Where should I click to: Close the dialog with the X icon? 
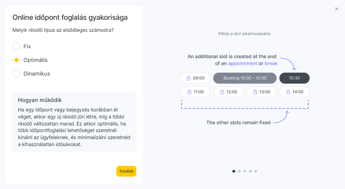[337, 9]
